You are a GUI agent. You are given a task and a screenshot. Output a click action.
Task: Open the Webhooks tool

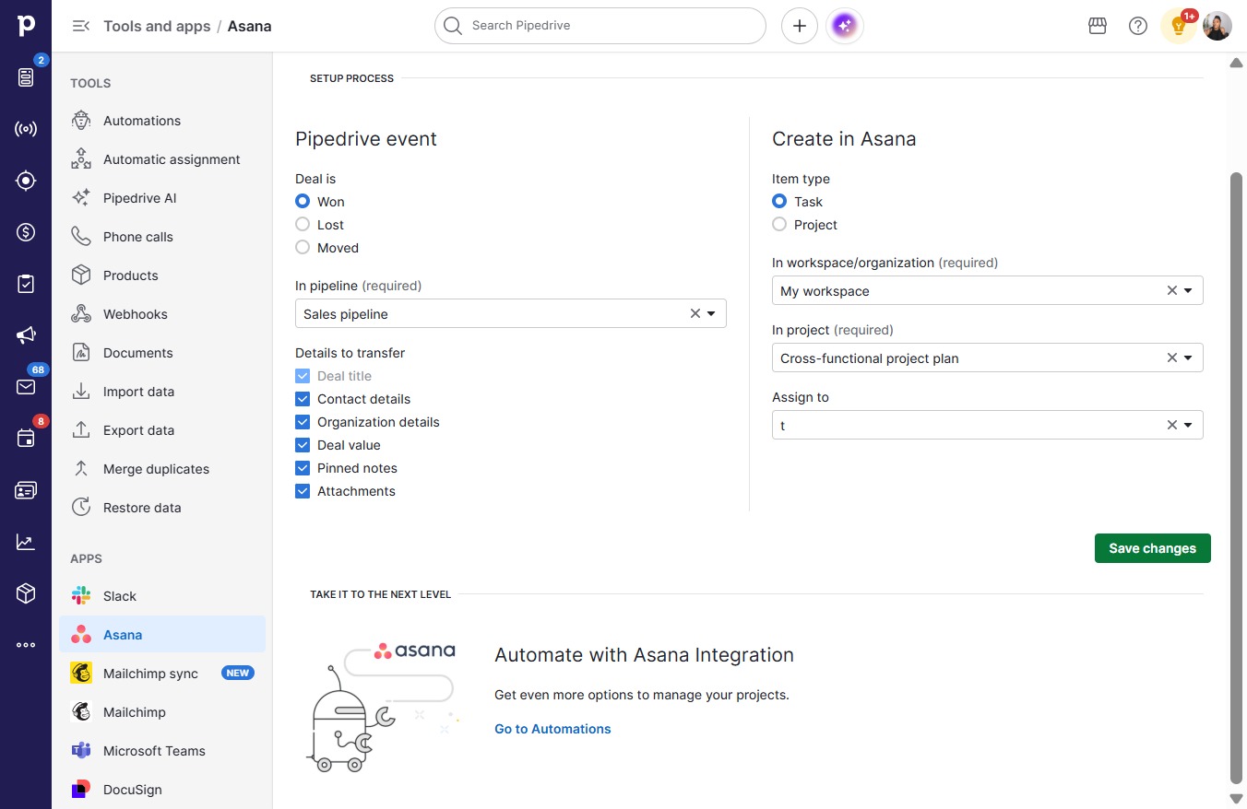point(162,314)
